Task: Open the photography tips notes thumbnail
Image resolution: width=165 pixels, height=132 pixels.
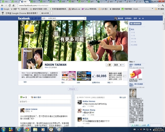Action: click(115, 76)
